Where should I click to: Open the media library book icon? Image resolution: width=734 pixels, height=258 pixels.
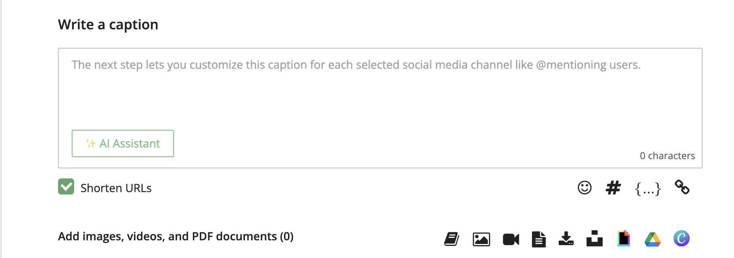coord(452,239)
